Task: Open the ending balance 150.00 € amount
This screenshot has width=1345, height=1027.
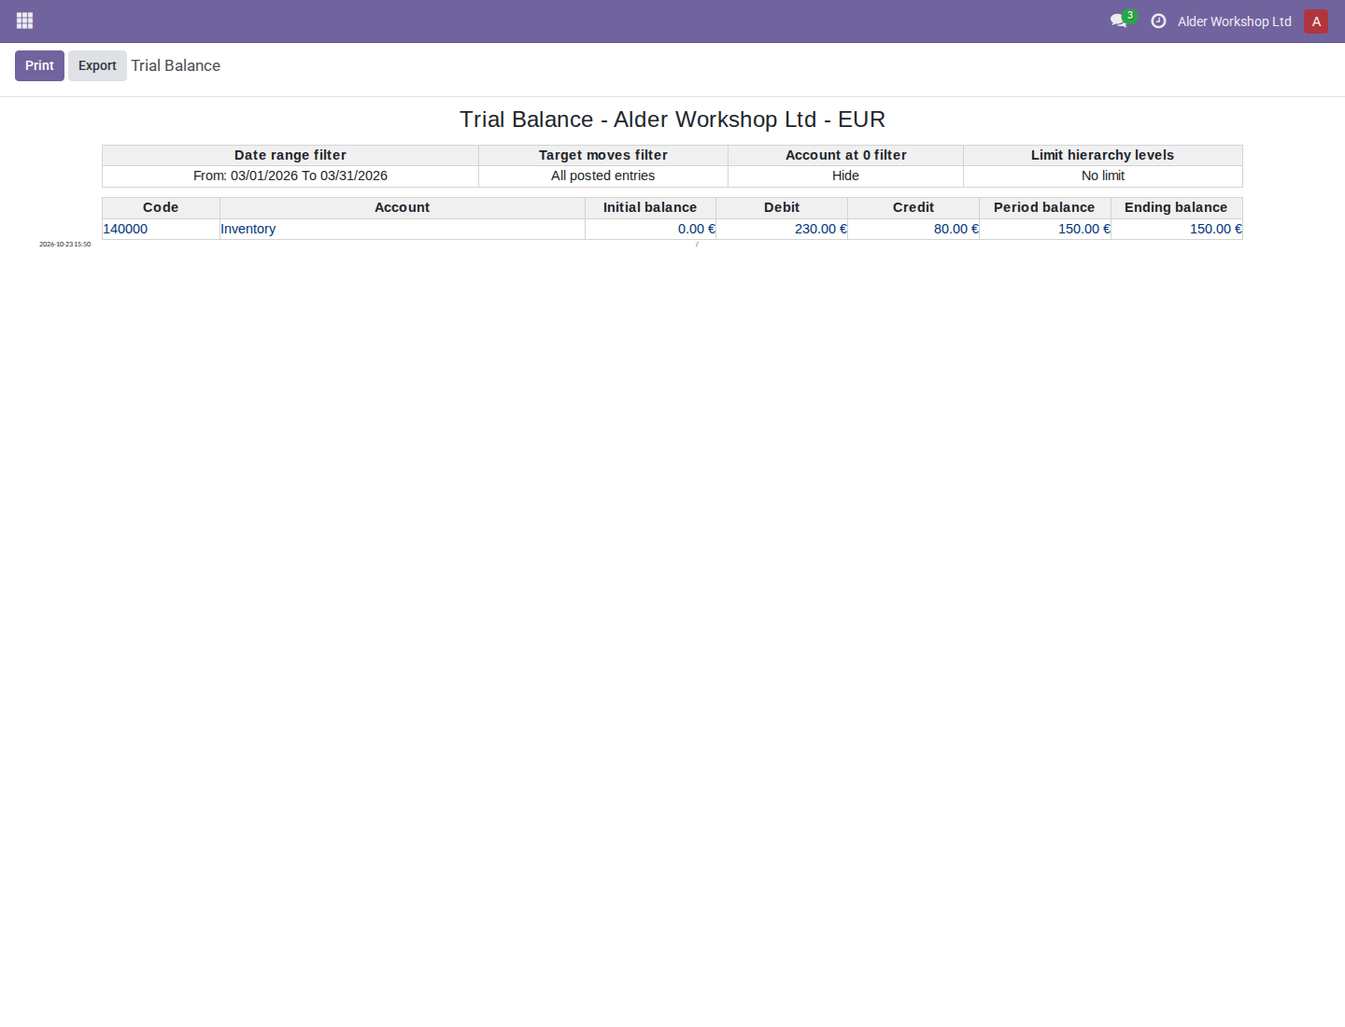Action: [x=1216, y=229]
